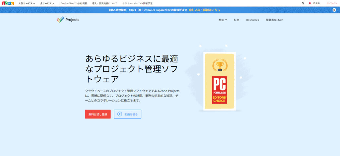Click the Japan flag language icon
340x156 pixels.
pyautogui.click(x=309, y=3)
